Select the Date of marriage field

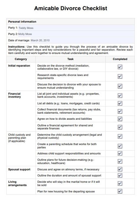[82, 40]
